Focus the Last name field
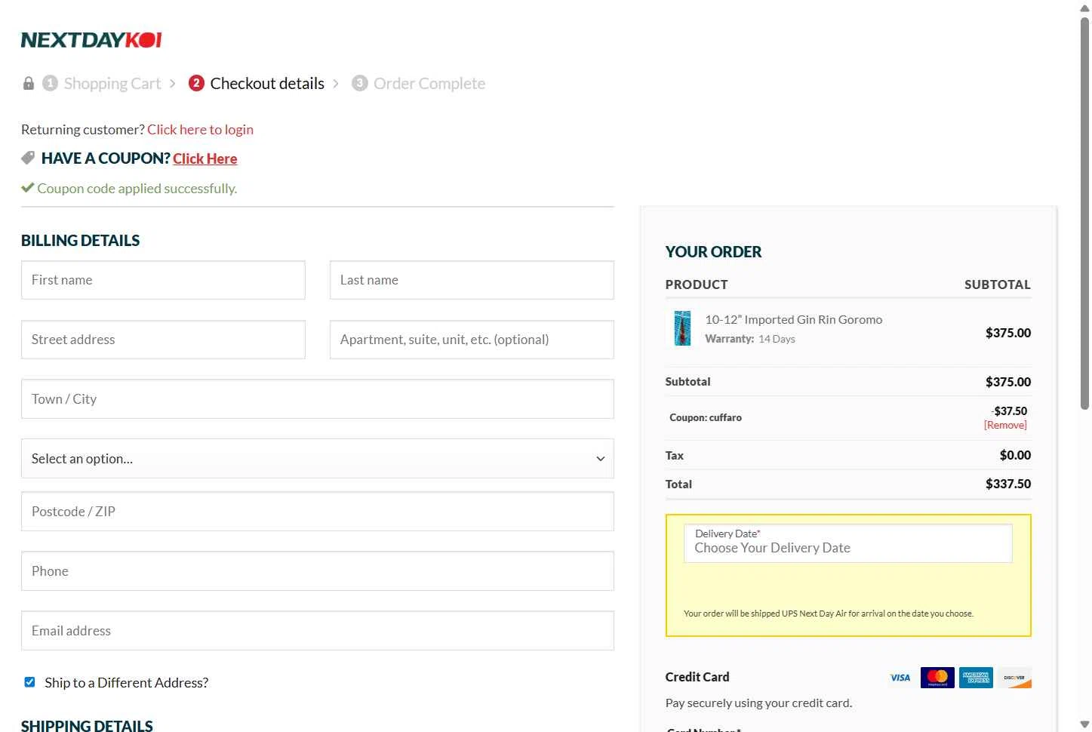The width and height of the screenshot is (1092, 732). coord(472,280)
